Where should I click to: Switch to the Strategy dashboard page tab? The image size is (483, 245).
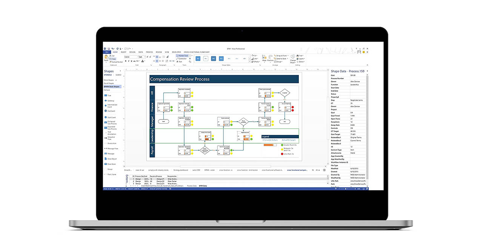pos(180,170)
